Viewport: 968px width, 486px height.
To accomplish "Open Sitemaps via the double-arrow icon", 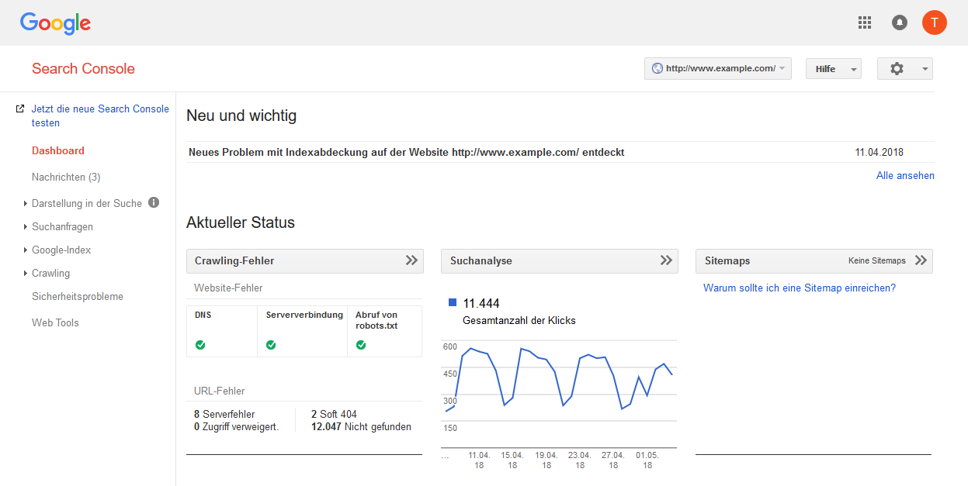I will (x=921, y=260).
